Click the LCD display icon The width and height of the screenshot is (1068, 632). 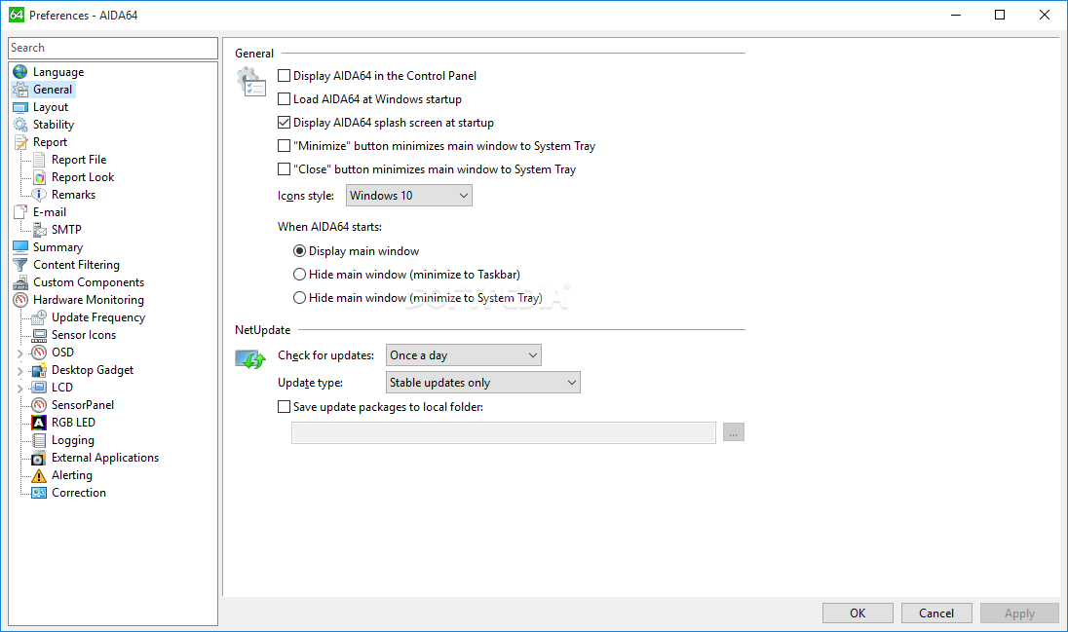click(x=39, y=388)
